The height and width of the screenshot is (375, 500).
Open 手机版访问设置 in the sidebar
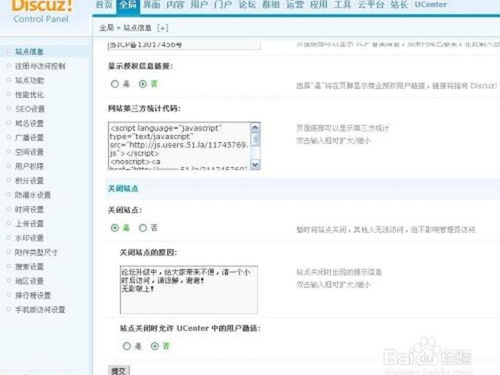(40, 309)
